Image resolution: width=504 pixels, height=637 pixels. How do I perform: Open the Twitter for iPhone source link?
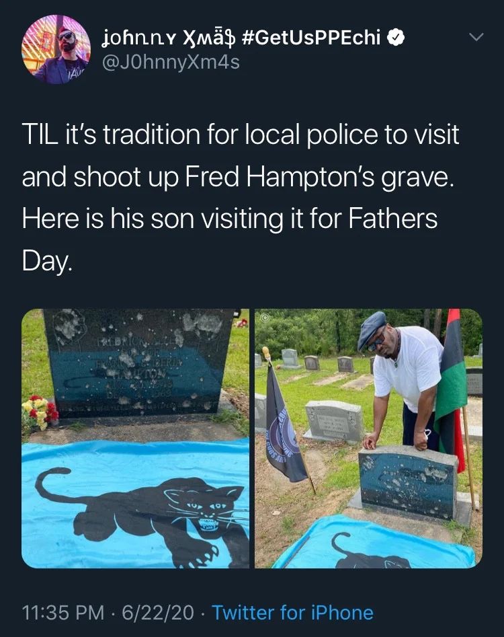click(292, 613)
